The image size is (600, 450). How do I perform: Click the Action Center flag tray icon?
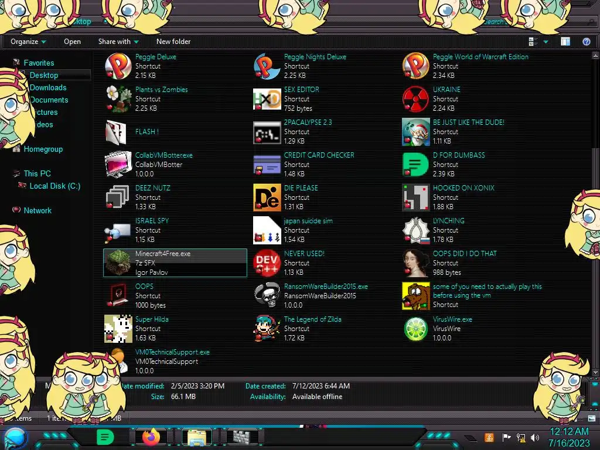point(506,437)
